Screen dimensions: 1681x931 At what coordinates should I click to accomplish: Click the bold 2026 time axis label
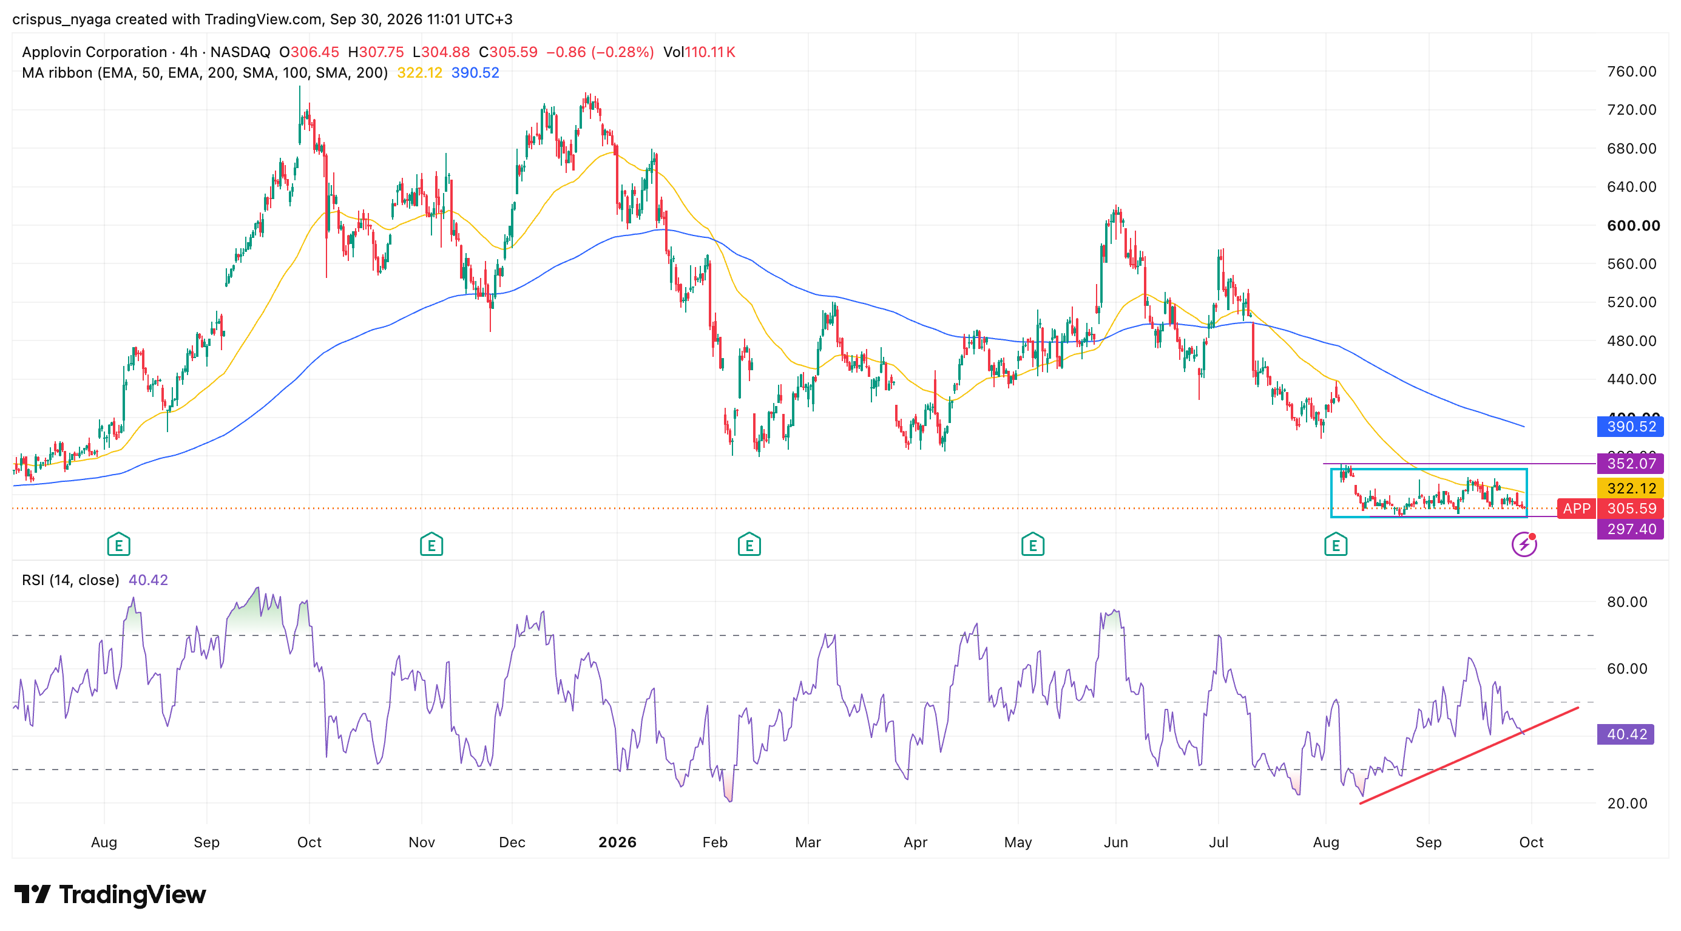[x=617, y=842]
